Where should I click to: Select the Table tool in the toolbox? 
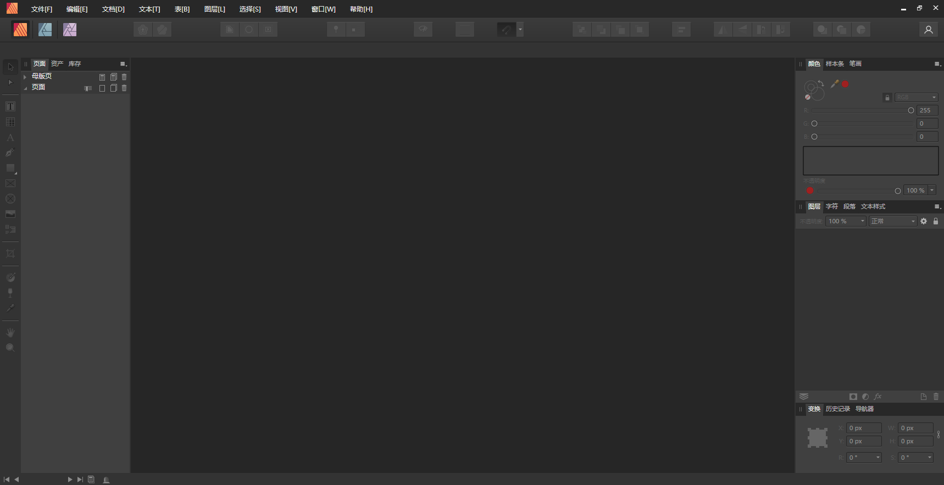click(x=10, y=122)
